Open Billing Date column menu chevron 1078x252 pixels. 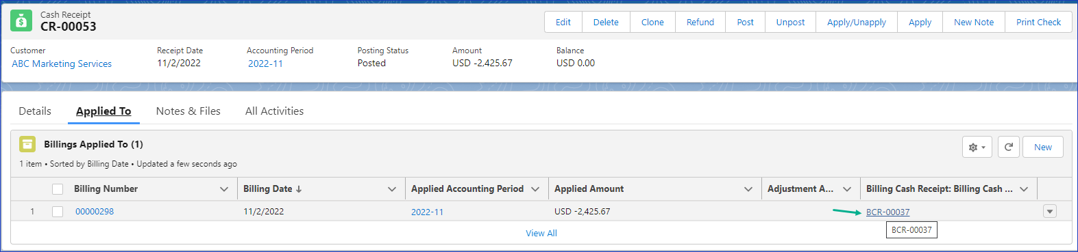point(392,189)
